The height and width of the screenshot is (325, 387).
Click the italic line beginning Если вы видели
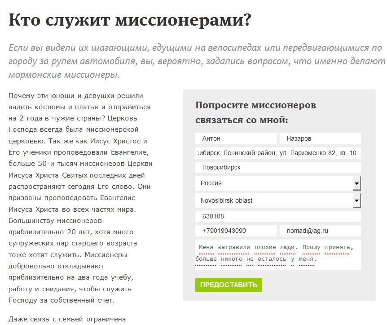pyautogui.click(x=195, y=48)
